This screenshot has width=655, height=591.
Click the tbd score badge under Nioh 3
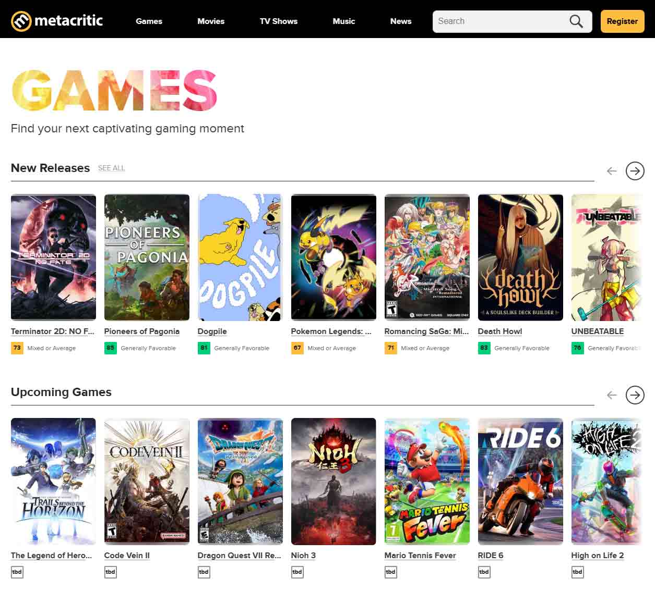(x=297, y=572)
